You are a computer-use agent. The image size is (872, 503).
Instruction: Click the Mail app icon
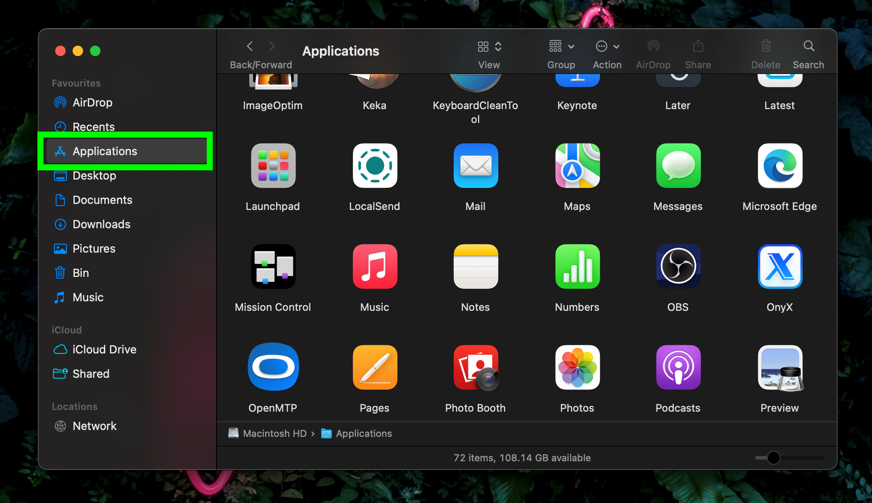(x=476, y=166)
